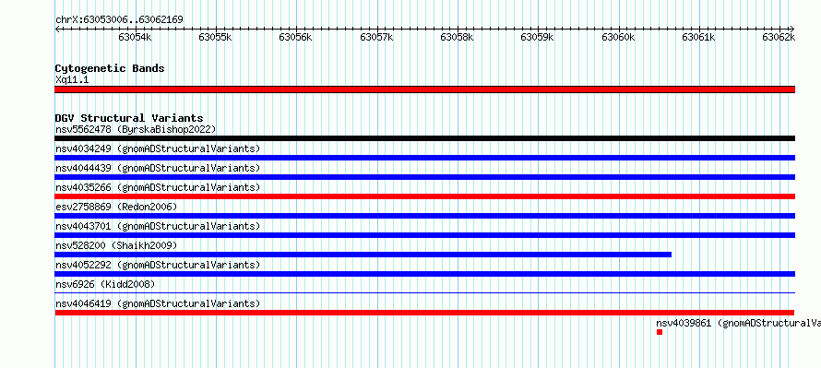Click the blue nsv4052292 variant bar

[x=424, y=274]
